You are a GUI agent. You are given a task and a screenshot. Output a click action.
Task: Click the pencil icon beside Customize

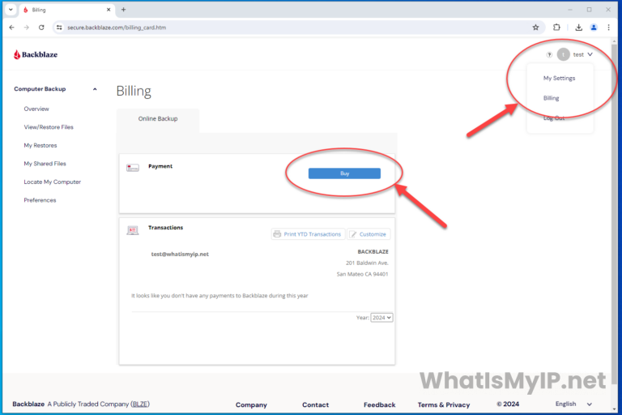pyautogui.click(x=353, y=234)
